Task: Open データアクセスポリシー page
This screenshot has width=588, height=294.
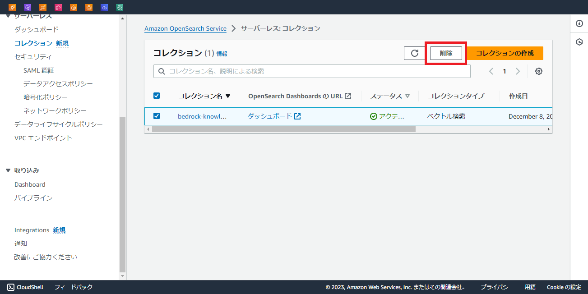Action: point(58,84)
